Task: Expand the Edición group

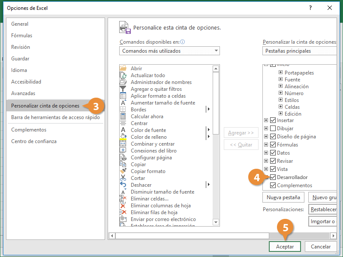Action: (x=280, y=113)
